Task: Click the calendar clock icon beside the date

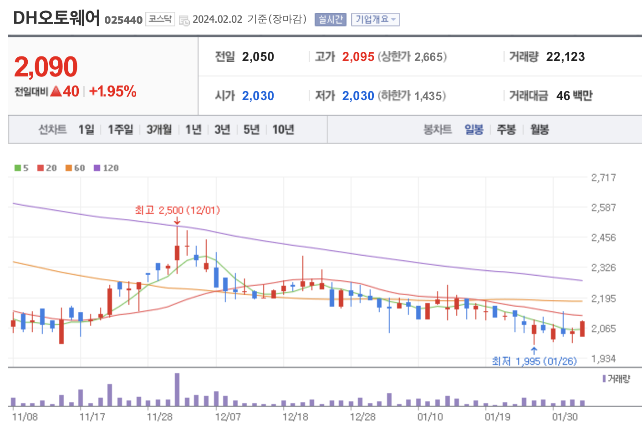Action: tap(184, 20)
